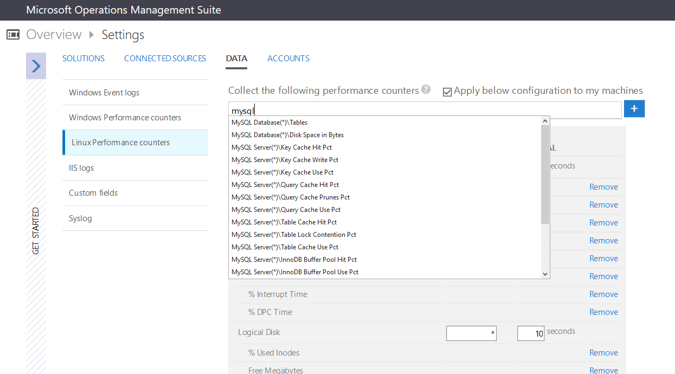Screen dimensions: 675x374
Task: Choose MySQL Server(*)\InnoDB Buffer Pool Hit Pct
Action: (385, 260)
